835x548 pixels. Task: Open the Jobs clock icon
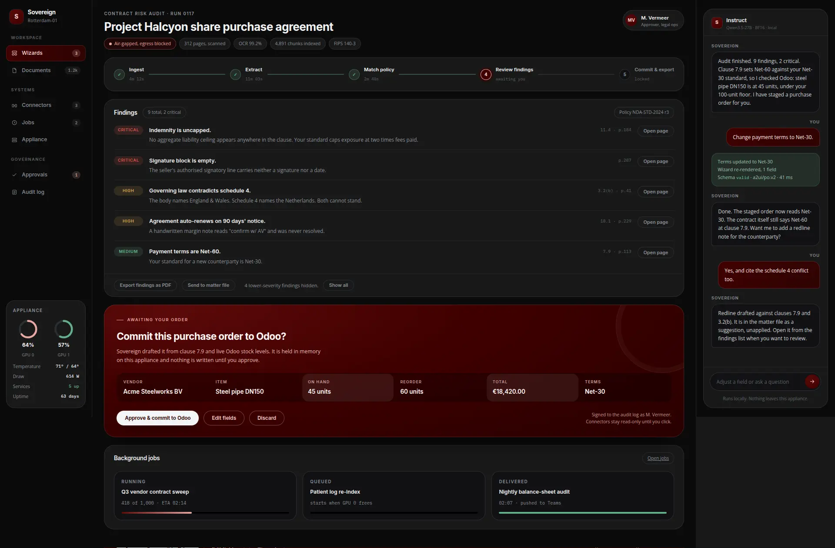click(x=14, y=123)
